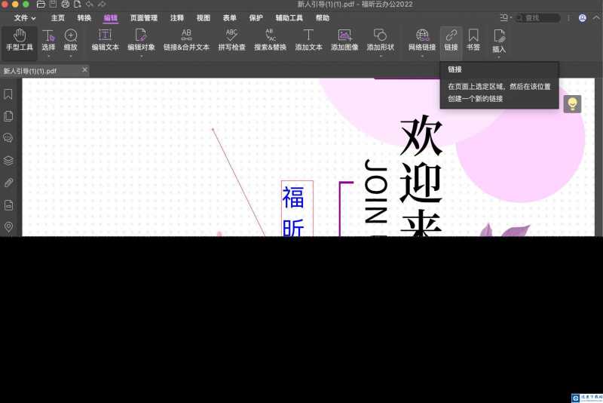Click the 网络链接 web link tool
The height and width of the screenshot is (403, 603).
coord(422,40)
